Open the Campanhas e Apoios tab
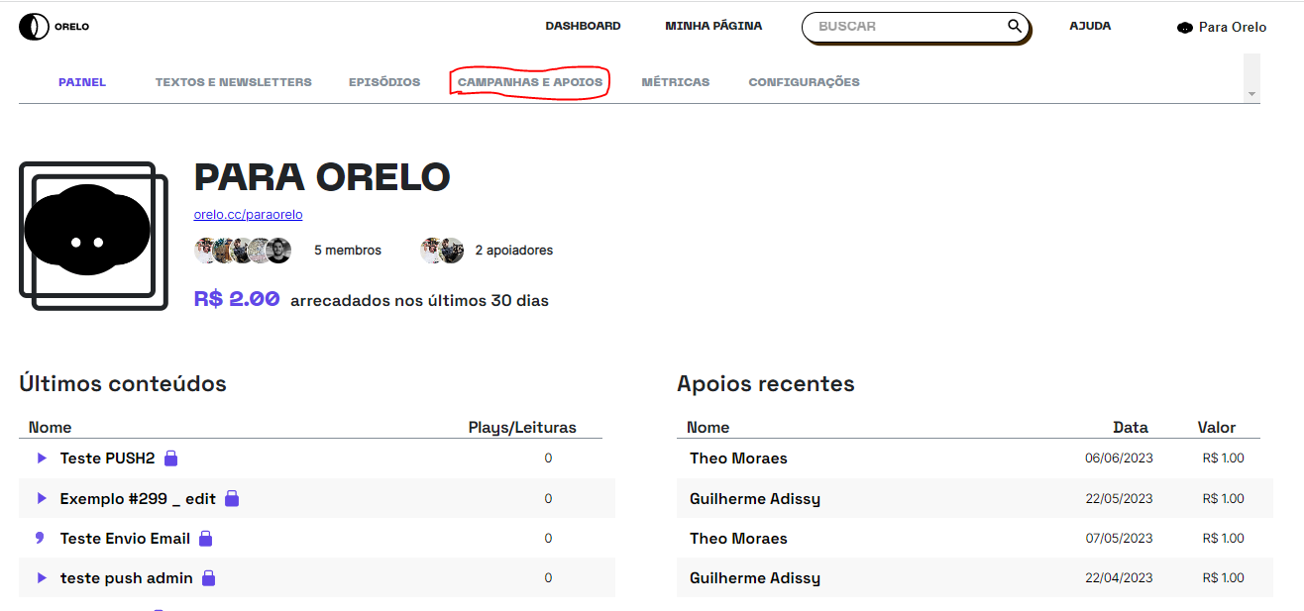This screenshot has width=1304, height=611. (530, 82)
